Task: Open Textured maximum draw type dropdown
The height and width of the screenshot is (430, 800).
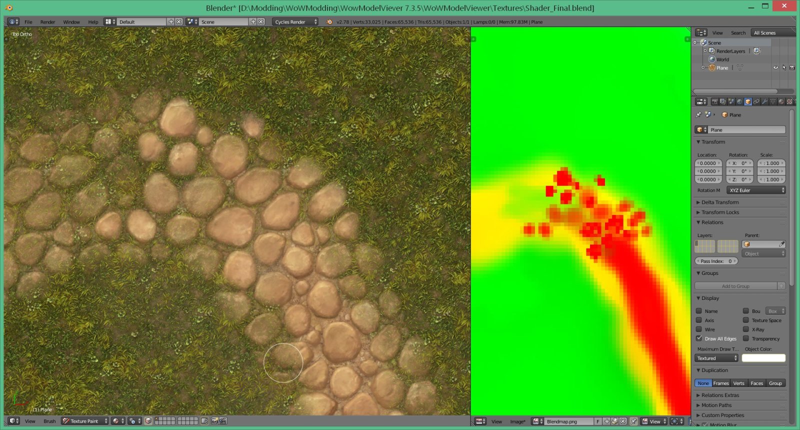Action: click(716, 358)
